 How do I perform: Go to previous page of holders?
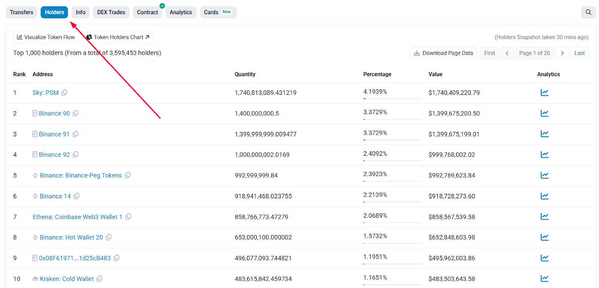(507, 53)
